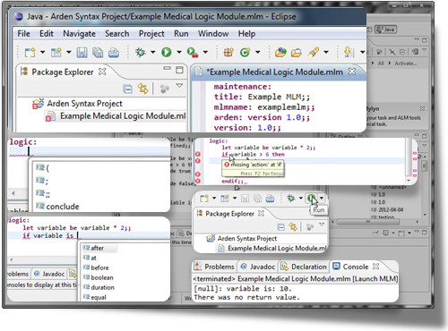Click the Debug icon in the lower callout toolbar
Screen dimensions: 448x331
290,198
